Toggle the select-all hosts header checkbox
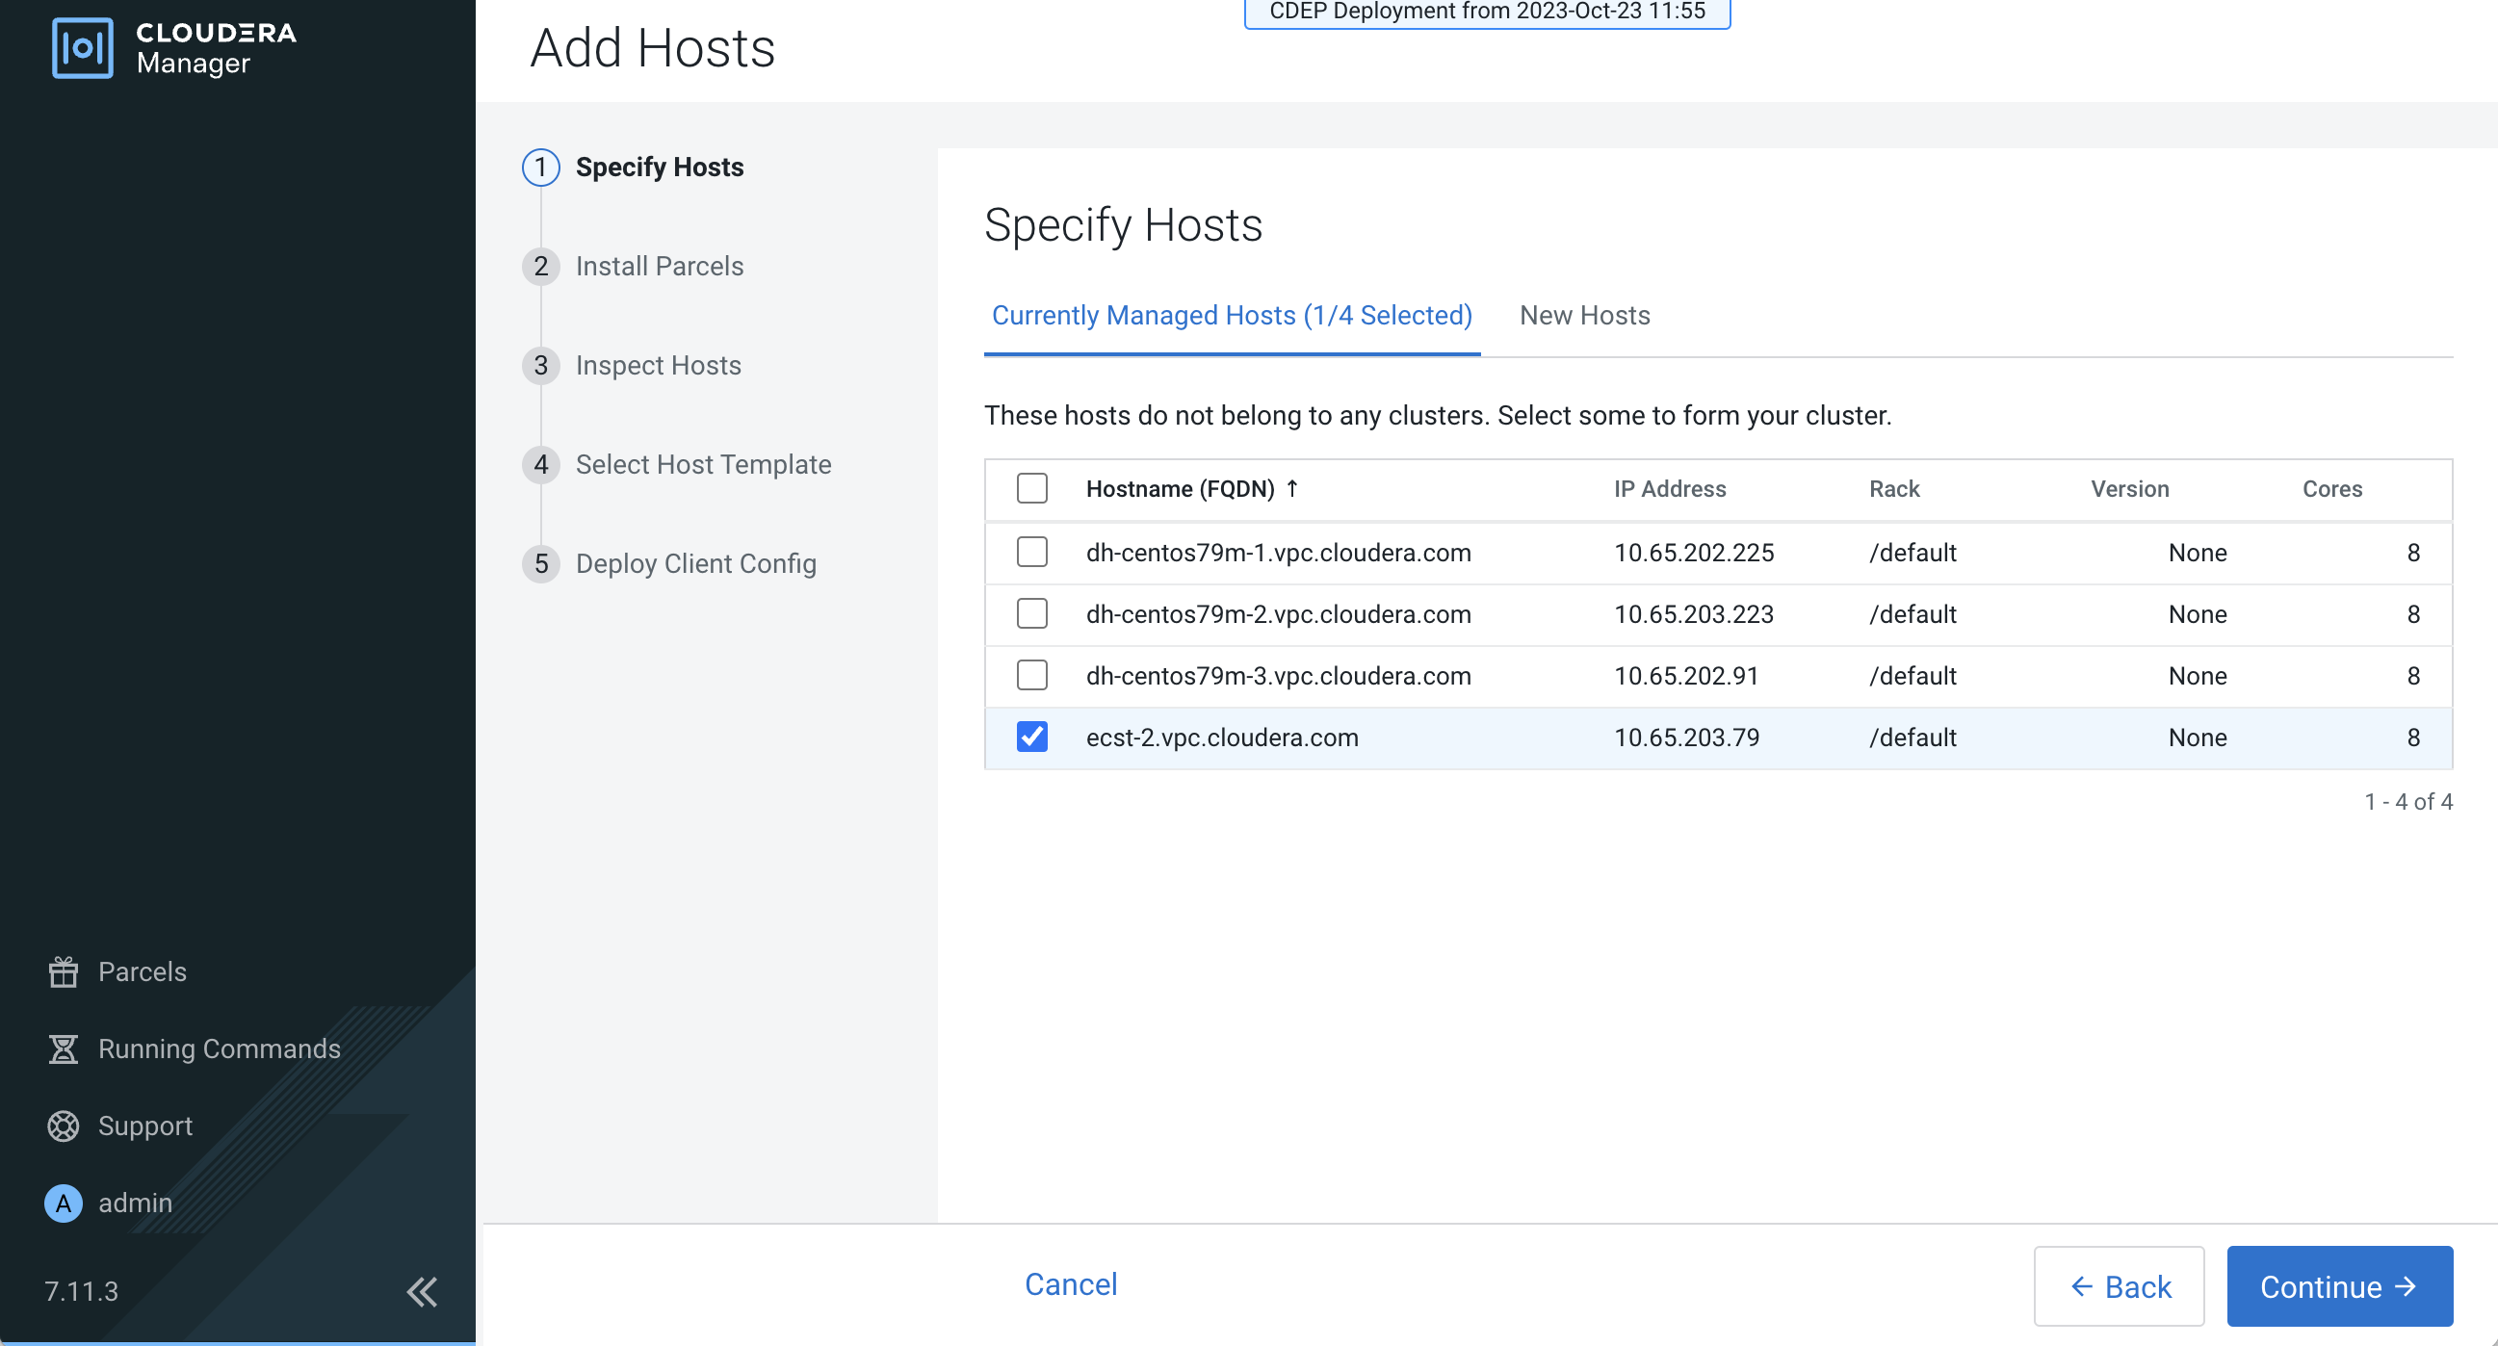Image resolution: width=2498 pixels, height=1346 pixels. click(1031, 489)
